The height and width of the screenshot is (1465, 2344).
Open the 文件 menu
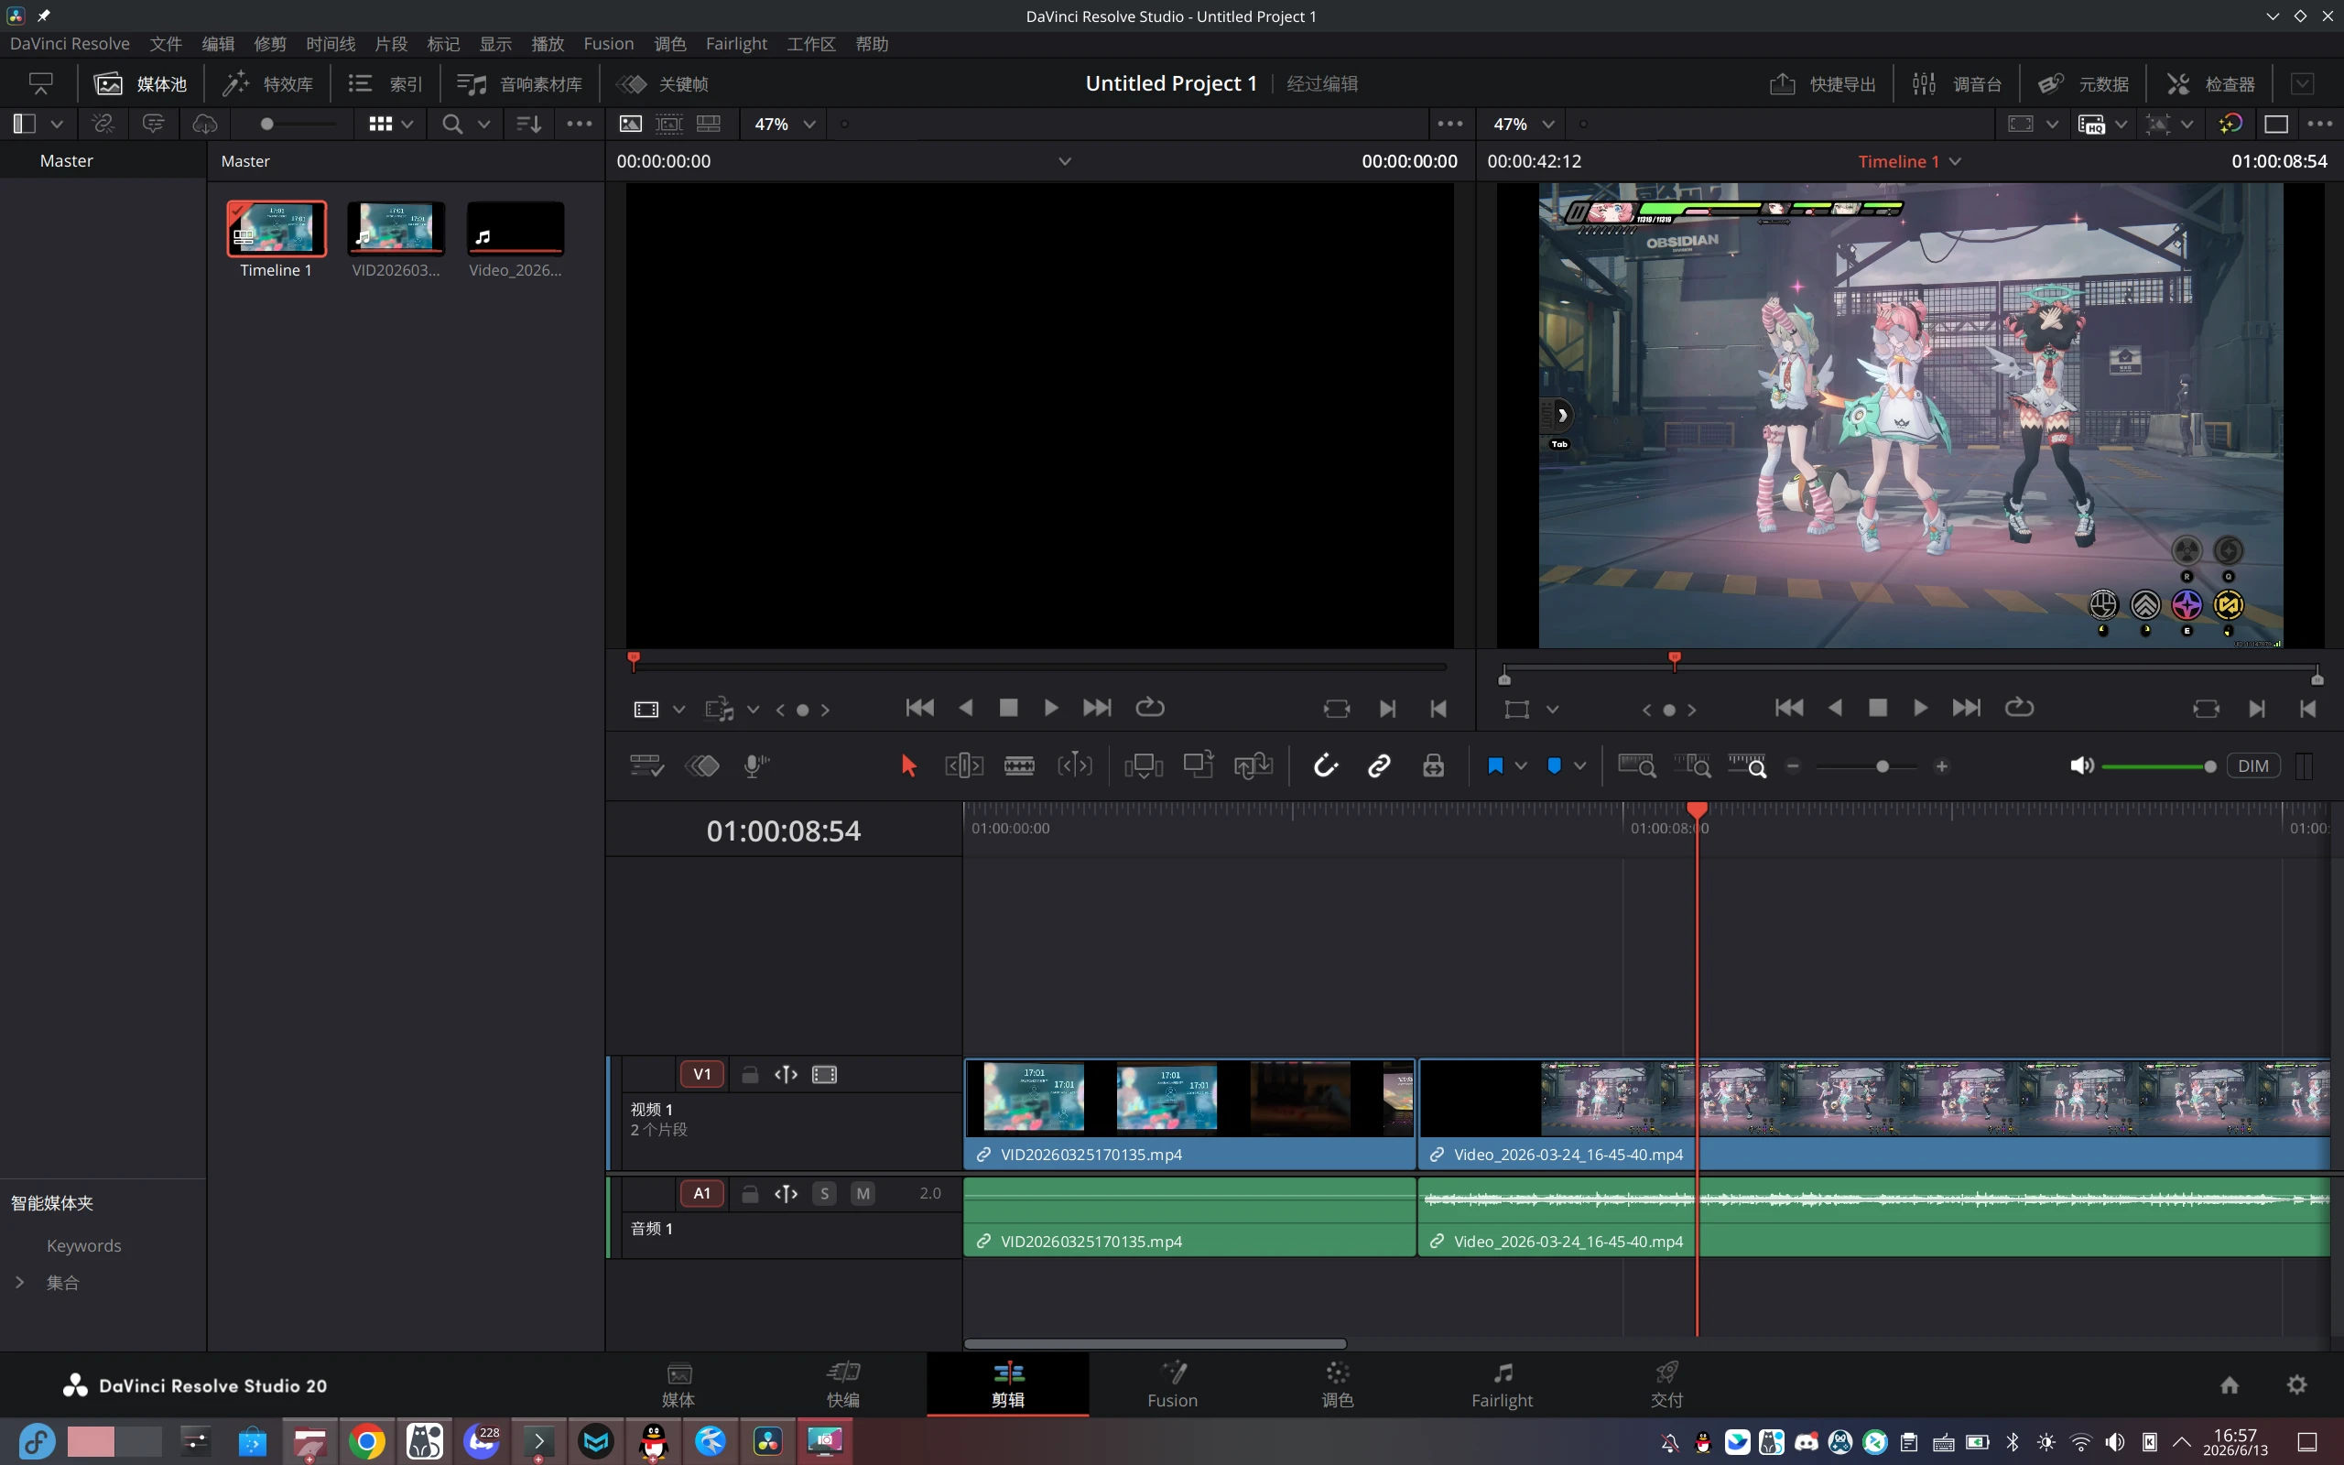pos(166,44)
